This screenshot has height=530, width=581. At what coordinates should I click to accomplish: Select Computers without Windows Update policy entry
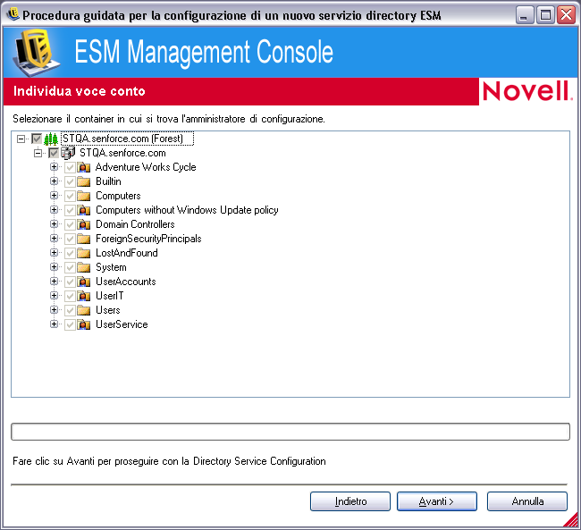[x=187, y=210]
